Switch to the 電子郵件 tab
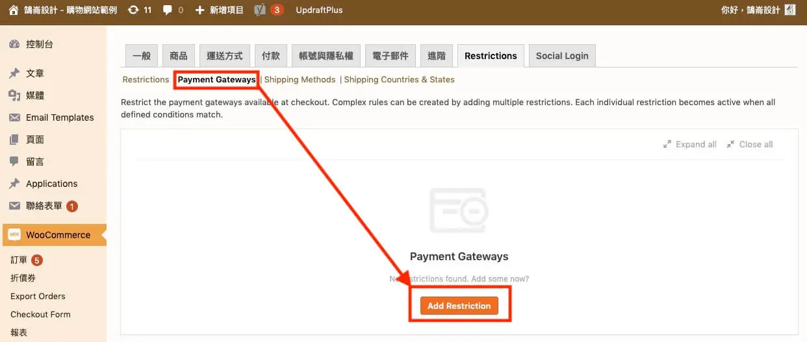This screenshot has width=807, height=342. click(391, 56)
